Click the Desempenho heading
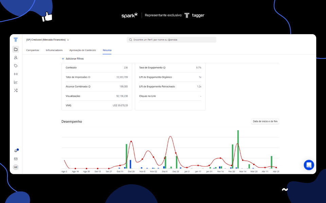Viewport: 326px width, 203px height. coord(72,121)
